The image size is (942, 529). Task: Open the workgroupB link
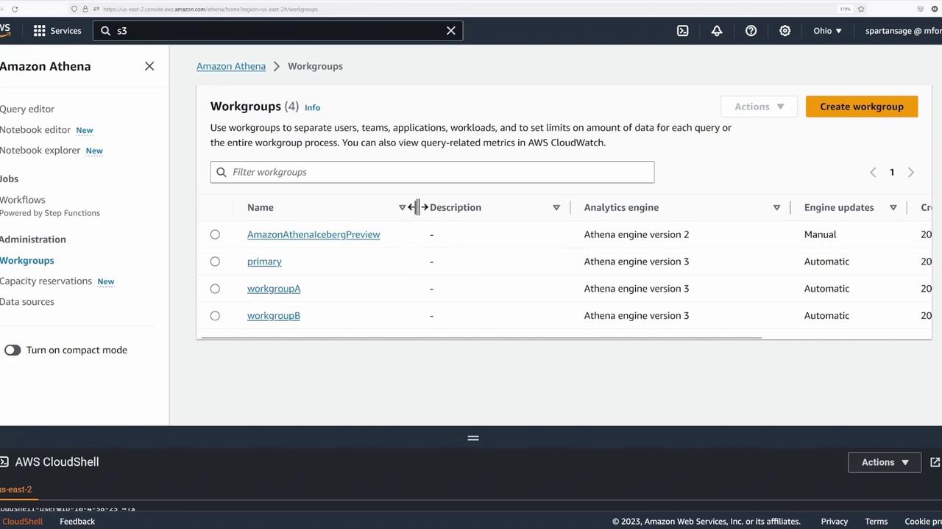pyautogui.click(x=274, y=316)
